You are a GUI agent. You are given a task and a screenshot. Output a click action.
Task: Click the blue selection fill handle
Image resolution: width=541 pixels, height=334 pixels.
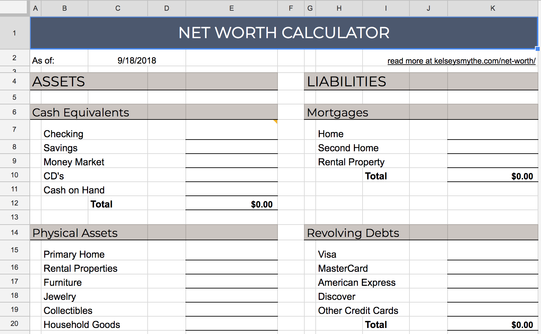[537, 49]
